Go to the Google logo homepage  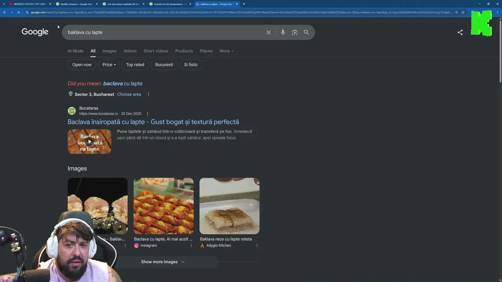35,32
